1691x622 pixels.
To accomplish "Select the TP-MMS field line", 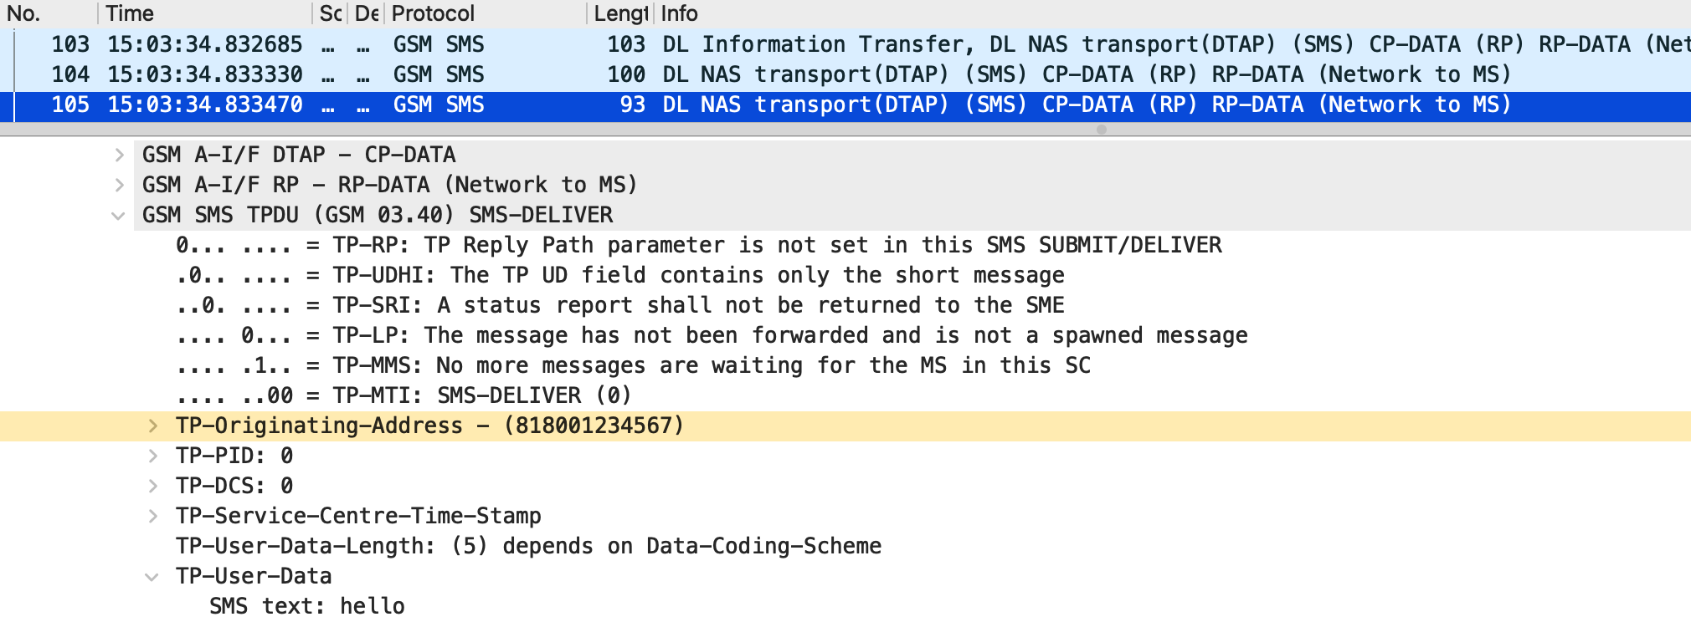I will point(632,366).
